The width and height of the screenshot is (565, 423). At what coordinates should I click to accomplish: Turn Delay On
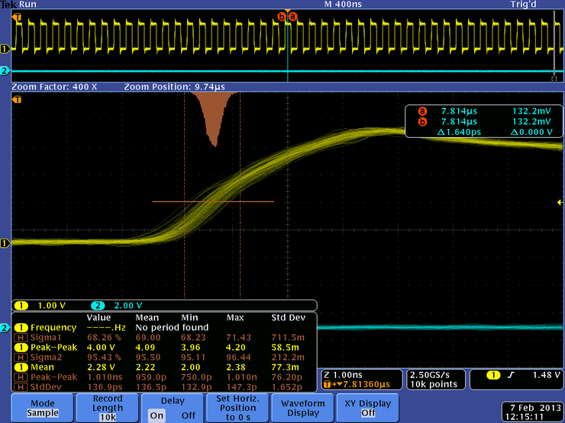(157, 415)
